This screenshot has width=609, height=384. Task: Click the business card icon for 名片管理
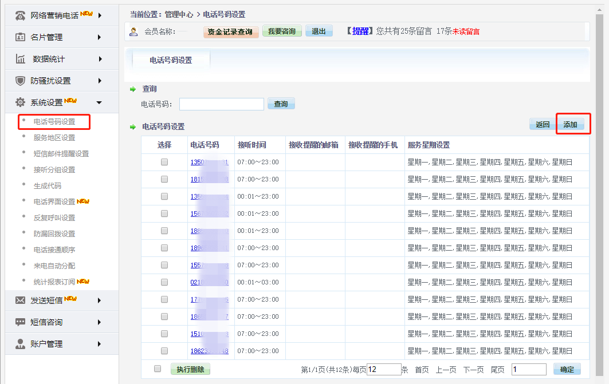point(20,37)
